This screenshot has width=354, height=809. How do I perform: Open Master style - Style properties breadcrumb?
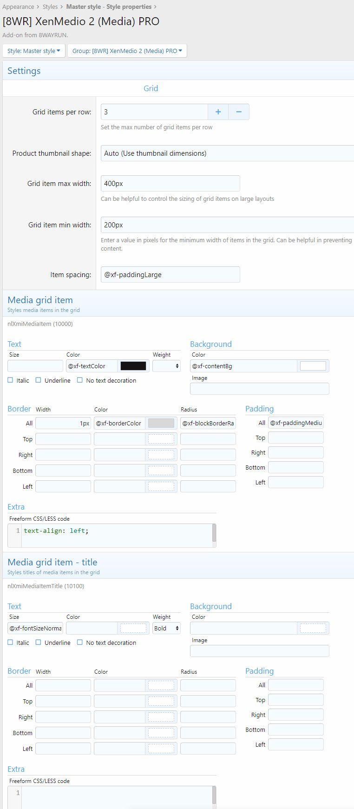[x=109, y=7]
